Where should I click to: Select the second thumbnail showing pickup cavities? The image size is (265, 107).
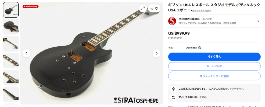click(11, 27)
